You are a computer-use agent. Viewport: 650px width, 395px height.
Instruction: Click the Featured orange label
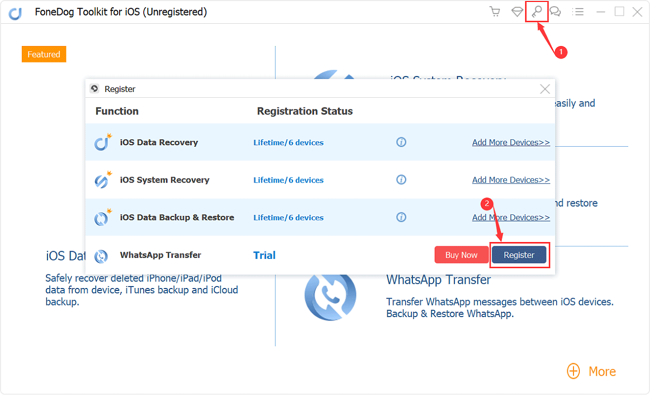44,54
